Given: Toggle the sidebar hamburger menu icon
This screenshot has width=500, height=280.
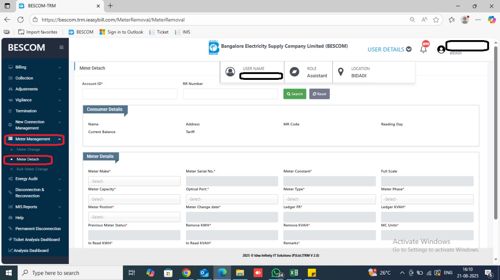Looking at the screenshot, I should 61,48.
